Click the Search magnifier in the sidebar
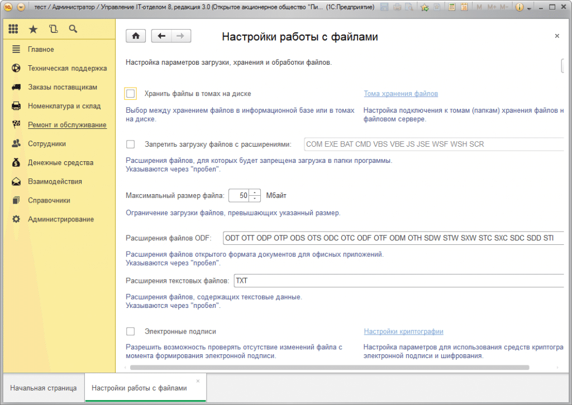The height and width of the screenshot is (405, 572). [73, 29]
